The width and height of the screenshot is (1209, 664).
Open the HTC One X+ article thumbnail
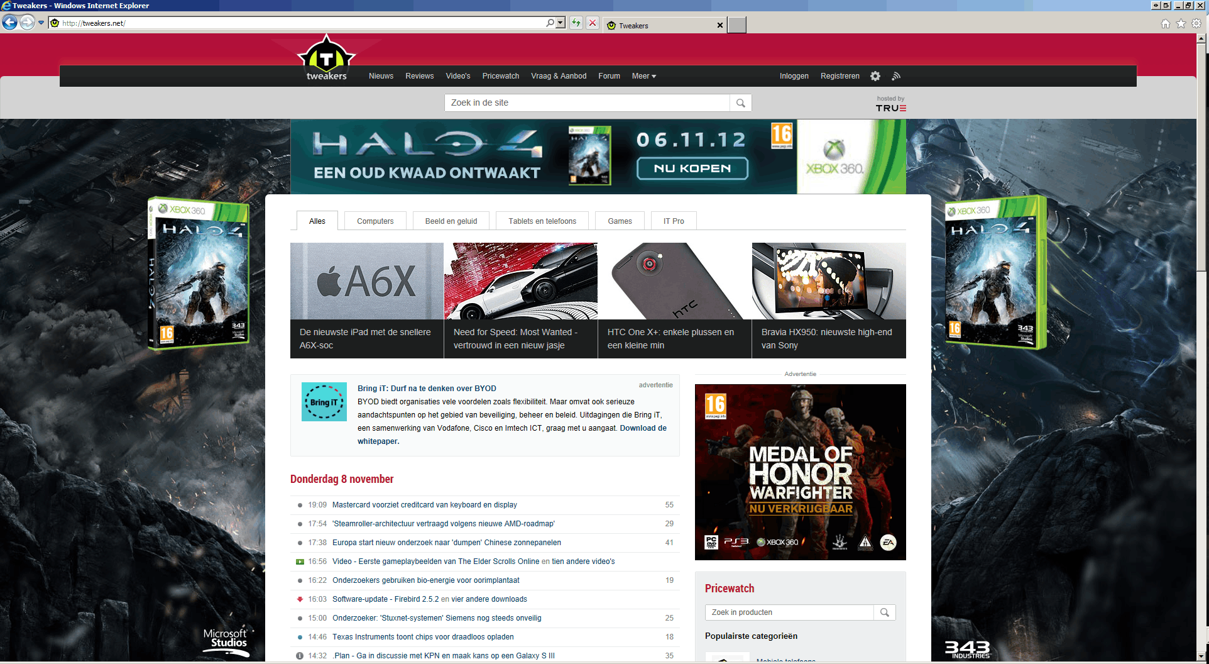tap(675, 281)
